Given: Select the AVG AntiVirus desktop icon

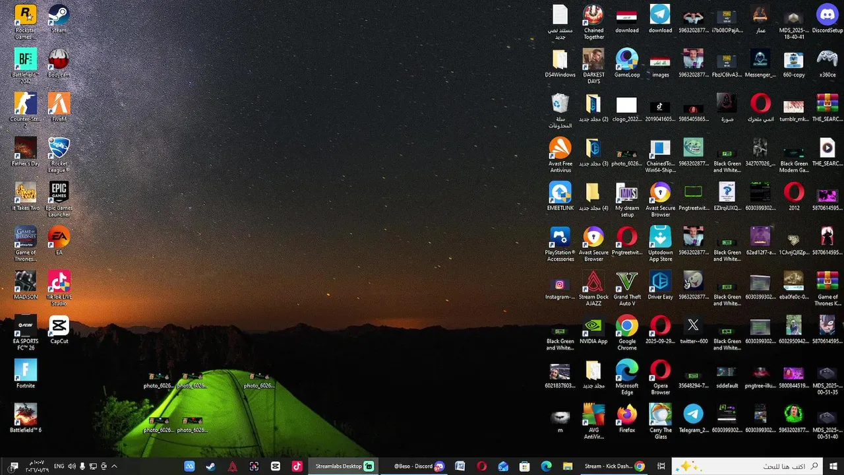Looking at the screenshot, I should point(593,422).
